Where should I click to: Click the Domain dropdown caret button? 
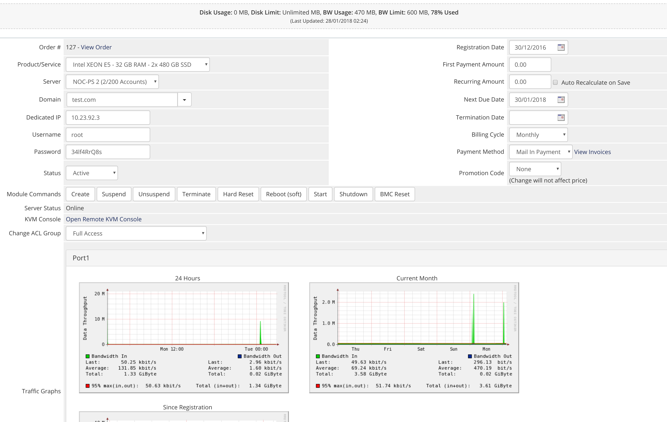[x=185, y=100]
